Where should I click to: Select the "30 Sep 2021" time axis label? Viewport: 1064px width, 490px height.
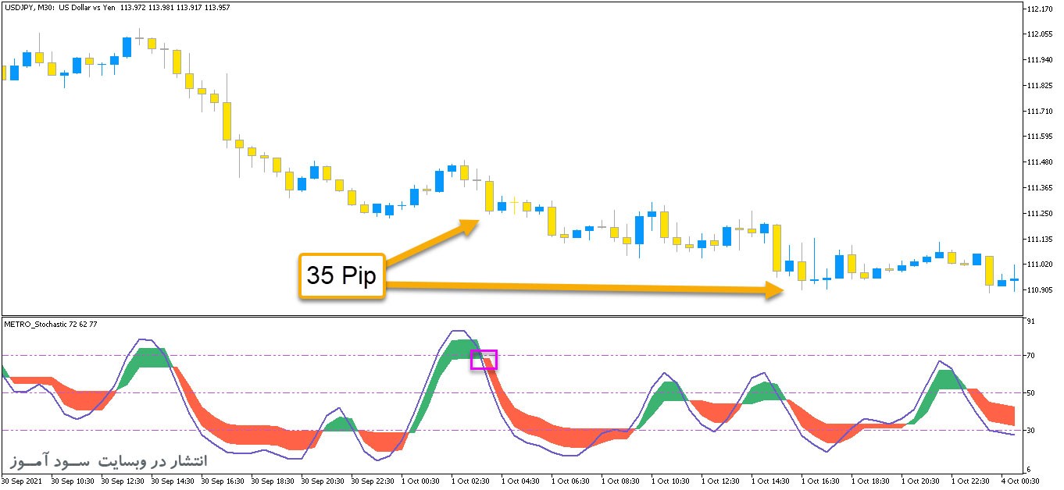[23, 481]
